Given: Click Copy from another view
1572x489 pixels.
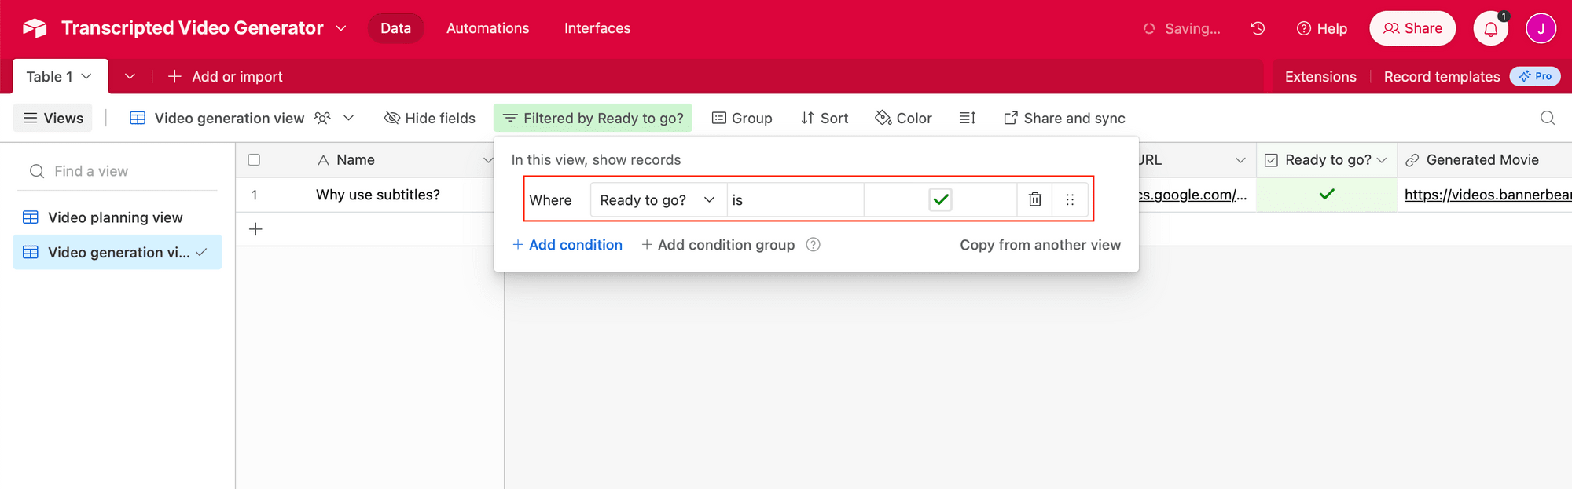Looking at the screenshot, I should [x=1040, y=245].
